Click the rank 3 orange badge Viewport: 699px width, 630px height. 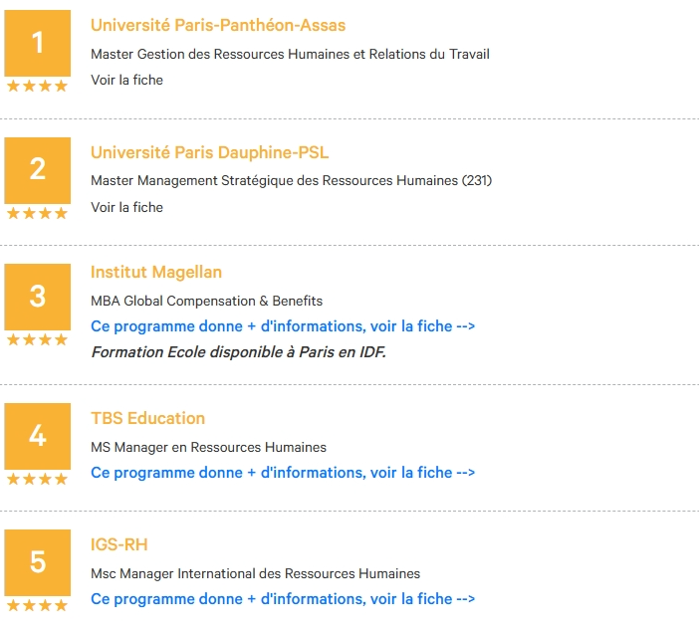point(38,297)
